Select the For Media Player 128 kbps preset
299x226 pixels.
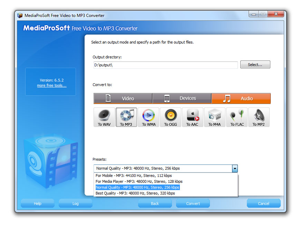point(166,181)
